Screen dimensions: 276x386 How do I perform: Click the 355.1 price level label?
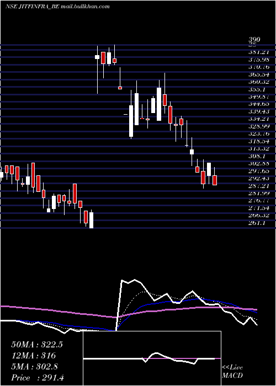257,89
